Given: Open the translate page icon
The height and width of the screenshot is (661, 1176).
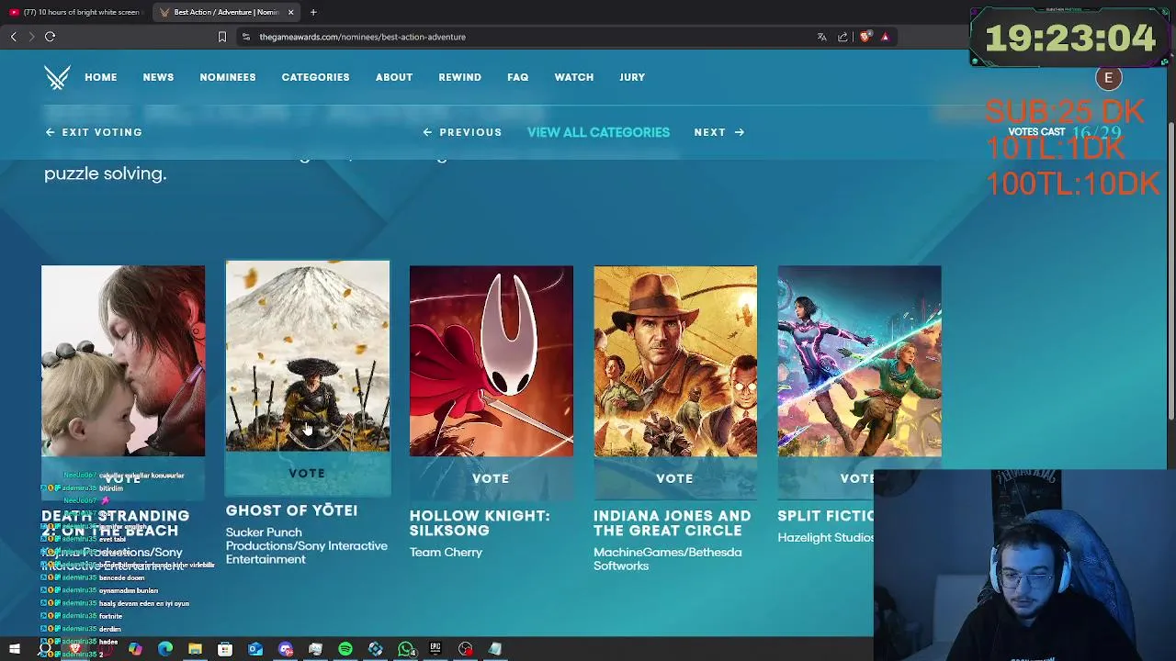Looking at the screenshot, I should [x=821, y=37].
